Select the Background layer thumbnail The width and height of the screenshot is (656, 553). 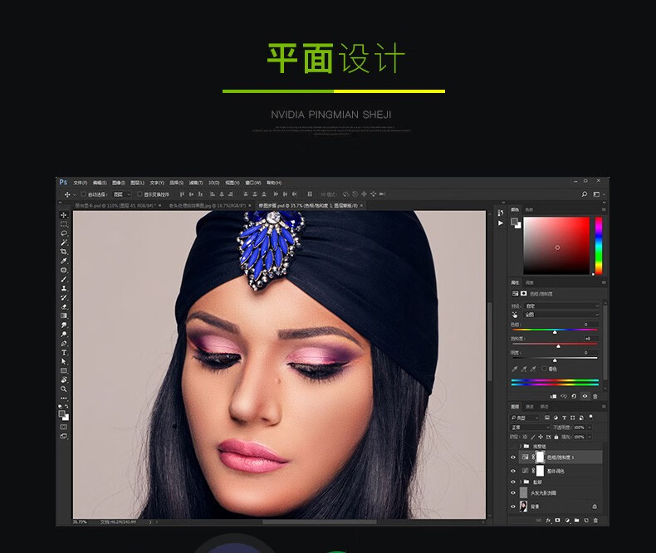click(523, 507)
